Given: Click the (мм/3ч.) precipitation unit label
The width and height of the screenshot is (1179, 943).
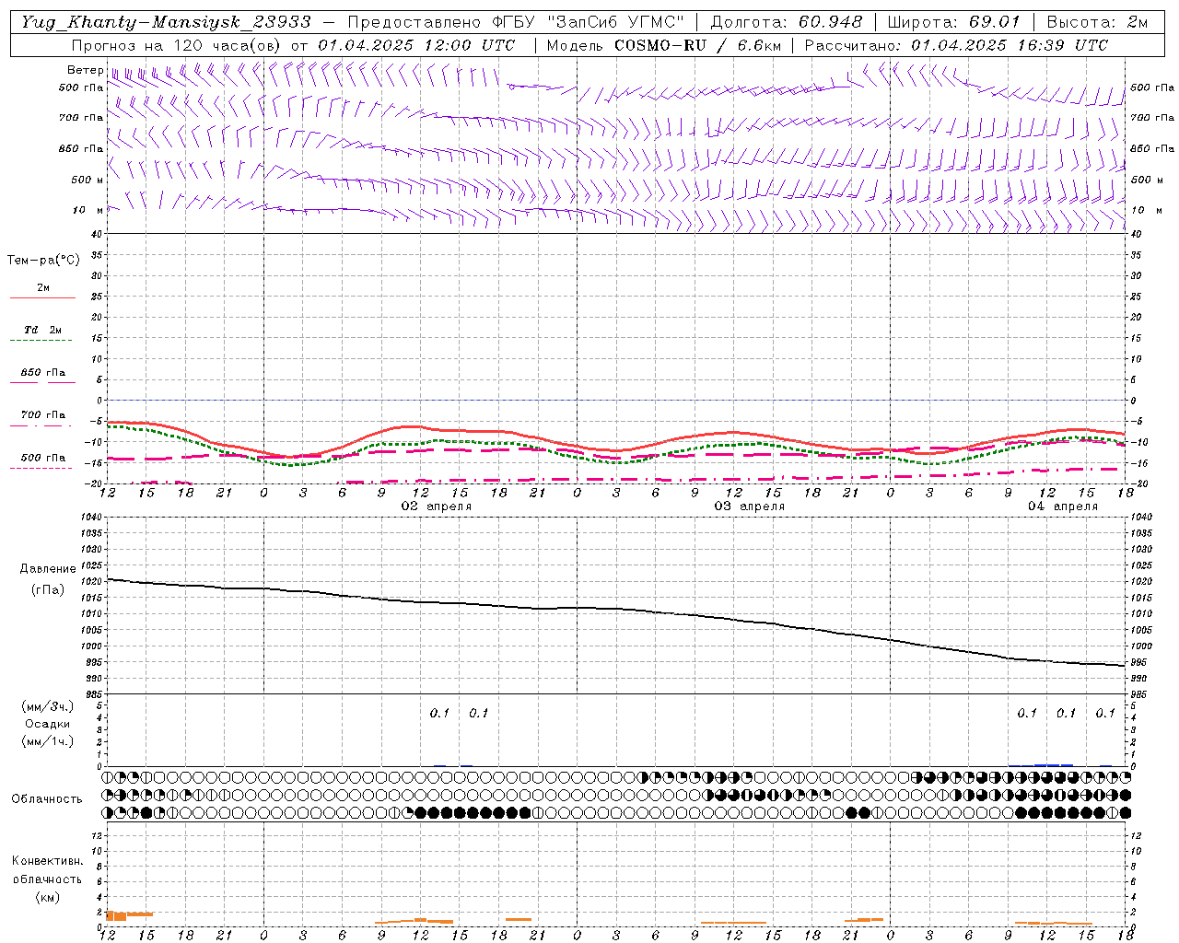Looking at the screenshot, I should click(48, 706).
